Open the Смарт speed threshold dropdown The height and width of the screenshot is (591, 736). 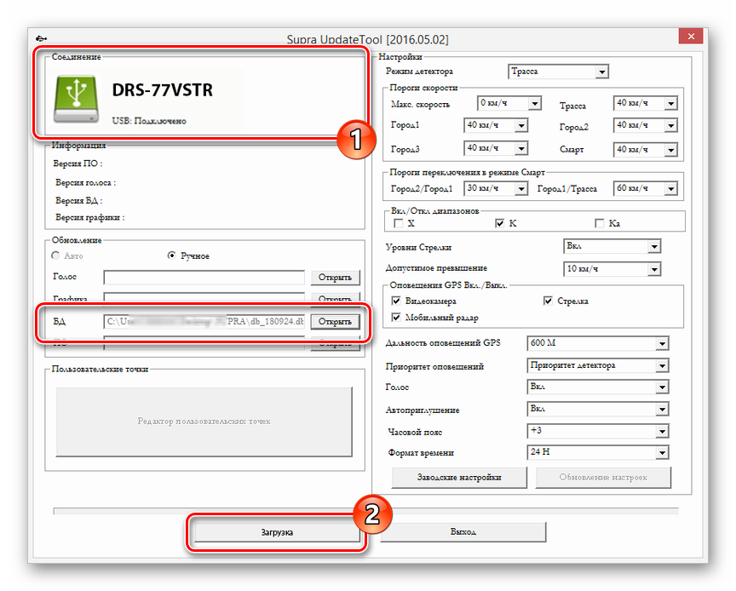tap(646, 150)
